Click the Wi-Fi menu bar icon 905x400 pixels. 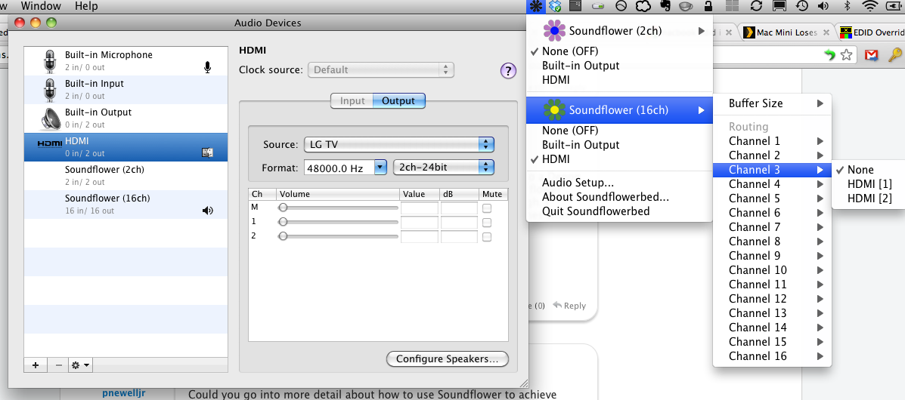pos(869,6)
